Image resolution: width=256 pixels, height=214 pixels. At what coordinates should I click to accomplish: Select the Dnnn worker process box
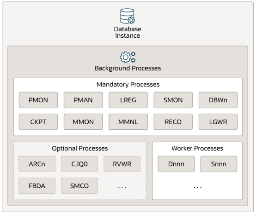point(176,164)
